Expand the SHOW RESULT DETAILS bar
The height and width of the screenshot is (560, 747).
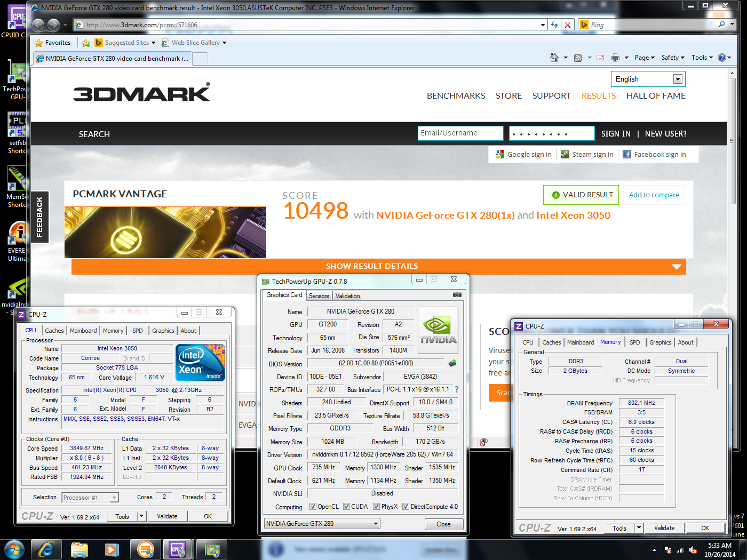click(x=378, y=266)
